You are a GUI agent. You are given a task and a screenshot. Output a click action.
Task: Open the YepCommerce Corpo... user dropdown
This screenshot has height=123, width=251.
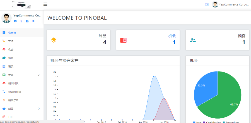231,4
